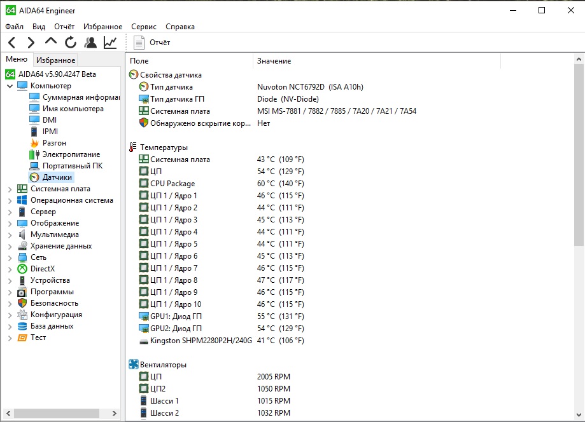
Task: Click the База данных database icon
Action: pos(22,326)
